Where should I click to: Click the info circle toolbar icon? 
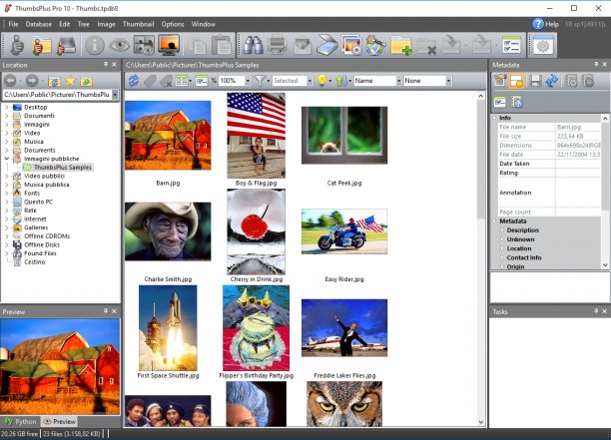pyautogui.click(x=95, y=45)
